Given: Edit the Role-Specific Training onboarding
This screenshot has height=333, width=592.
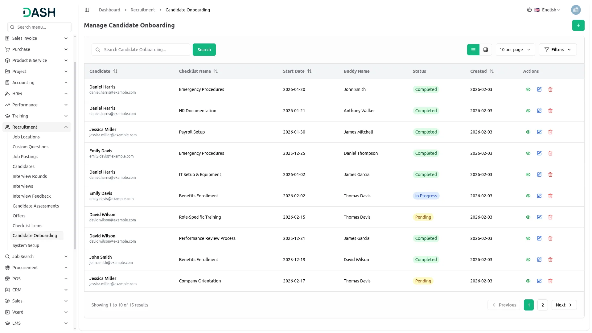Looking at the screenshot, I should point(539,217).
